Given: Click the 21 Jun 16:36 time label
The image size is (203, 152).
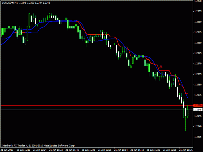Looking at the screenshot, I should pos(186,150).
